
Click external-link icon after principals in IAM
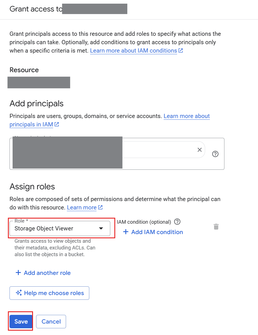tap(57, 124)
